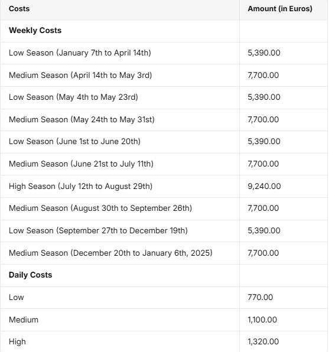329x352 pixels.
Task: Select Medium Season June 21st to July 11th
Action: (81, 164)
